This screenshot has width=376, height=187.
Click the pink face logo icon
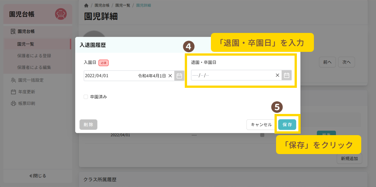coord(61,14)
